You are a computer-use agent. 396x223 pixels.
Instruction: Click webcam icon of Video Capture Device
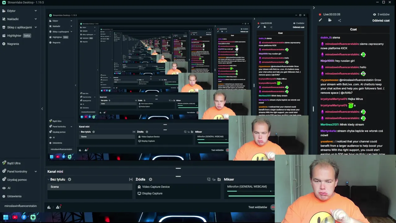click(139, 187)
